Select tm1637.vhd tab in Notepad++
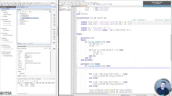 click(x=84, y=6)
